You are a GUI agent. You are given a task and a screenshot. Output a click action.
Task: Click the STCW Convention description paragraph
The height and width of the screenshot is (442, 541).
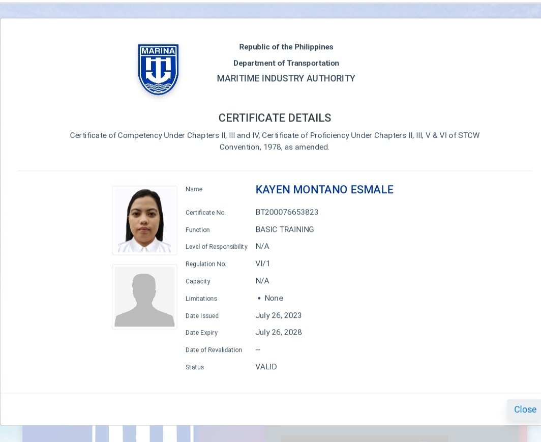click(275, 141)
